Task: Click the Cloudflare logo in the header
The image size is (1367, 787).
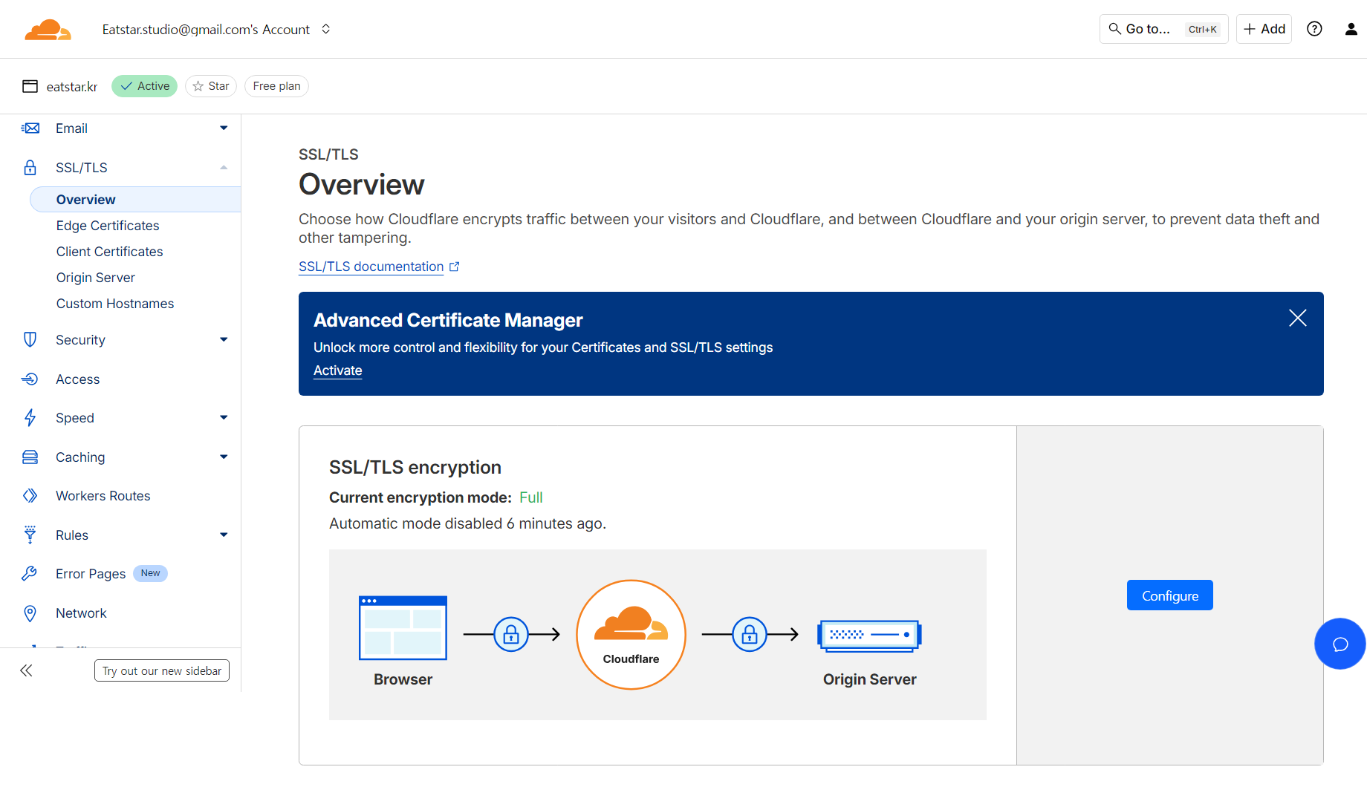Action: coord(48,30)
